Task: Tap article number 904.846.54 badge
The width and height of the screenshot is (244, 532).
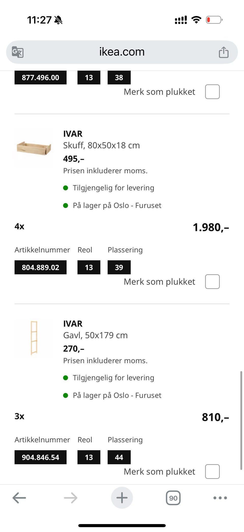Action: (x=40, y=457)
